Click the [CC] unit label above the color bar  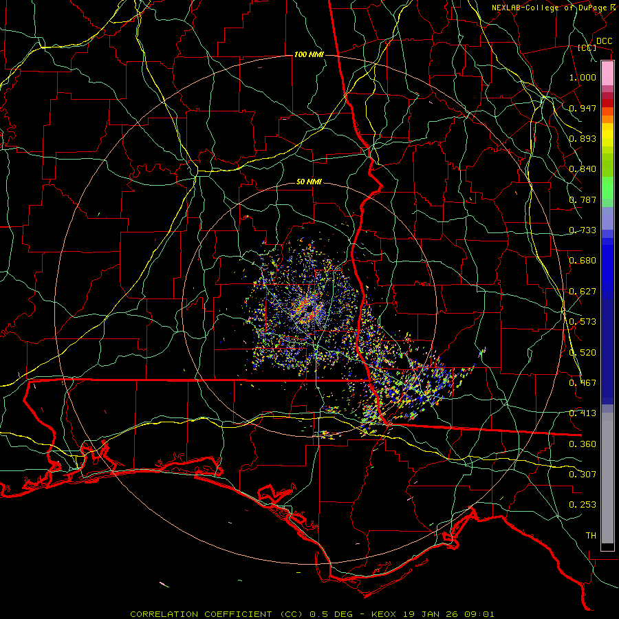click(587, 47)
